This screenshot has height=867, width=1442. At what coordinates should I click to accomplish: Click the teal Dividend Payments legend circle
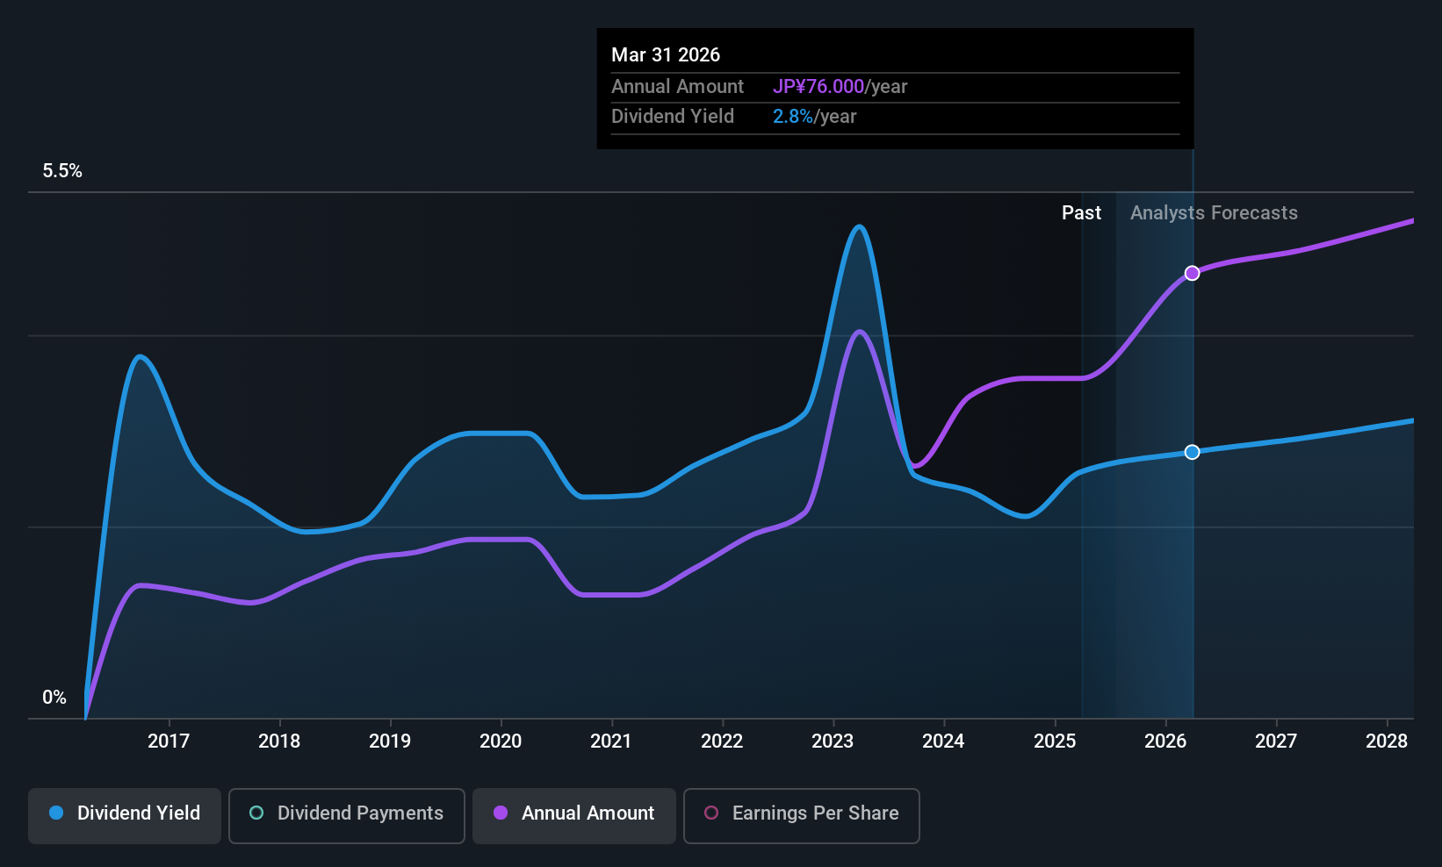[256, 813]
